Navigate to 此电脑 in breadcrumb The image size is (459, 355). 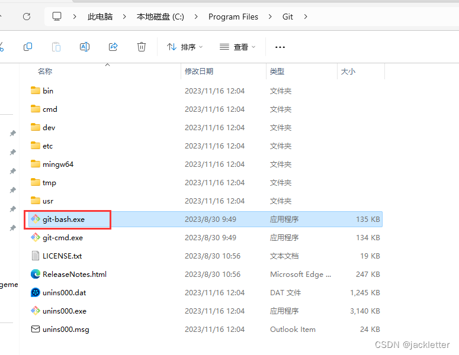click(100, 17)
